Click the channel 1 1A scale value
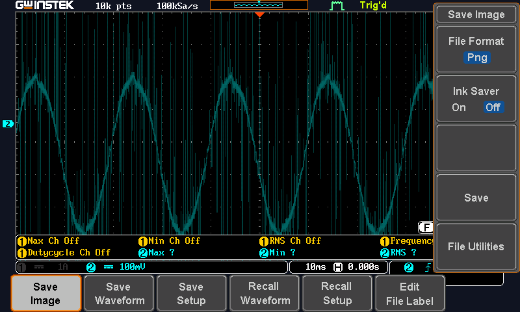Screen dimensions: 520x312 pos(63,267)
